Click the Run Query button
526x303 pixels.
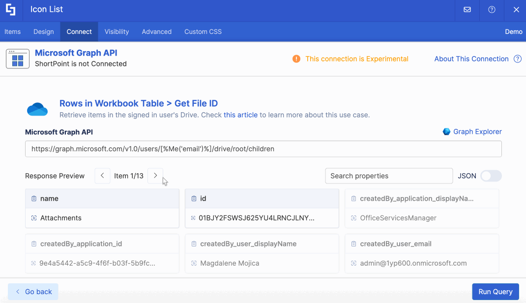click(495, 292)
